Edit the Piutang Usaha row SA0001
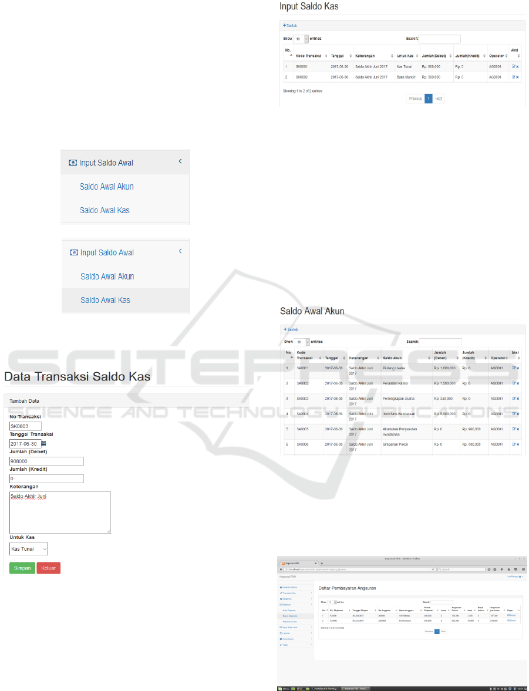 click(513, 368)
